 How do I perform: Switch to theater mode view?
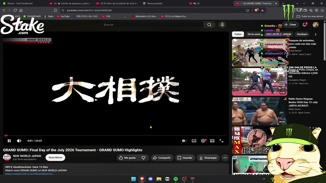(x=212, y=141)
